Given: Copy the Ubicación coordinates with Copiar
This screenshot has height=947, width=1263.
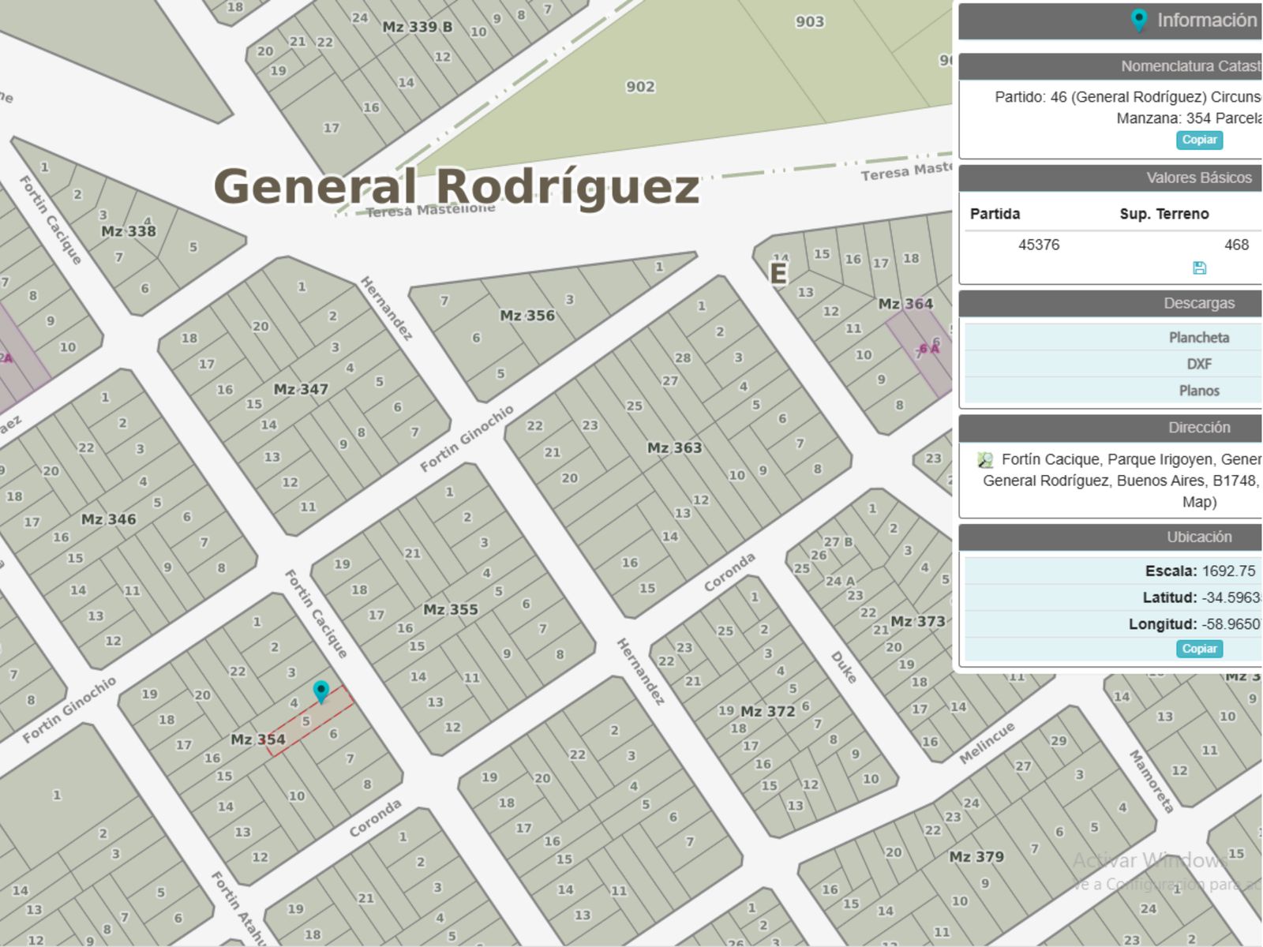Looking at the screenshot, I should 1199,649.
